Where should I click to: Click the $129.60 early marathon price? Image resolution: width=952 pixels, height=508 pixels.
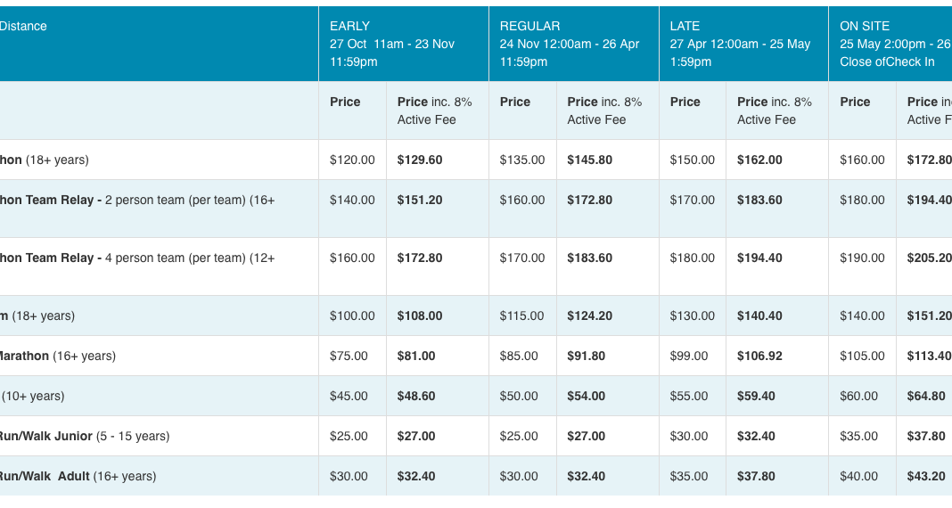click(x=420, y=160)
